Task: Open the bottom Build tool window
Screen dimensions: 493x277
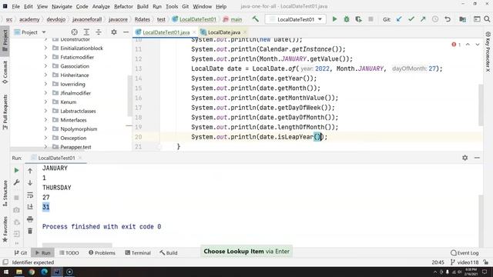Action: point(169,252)
